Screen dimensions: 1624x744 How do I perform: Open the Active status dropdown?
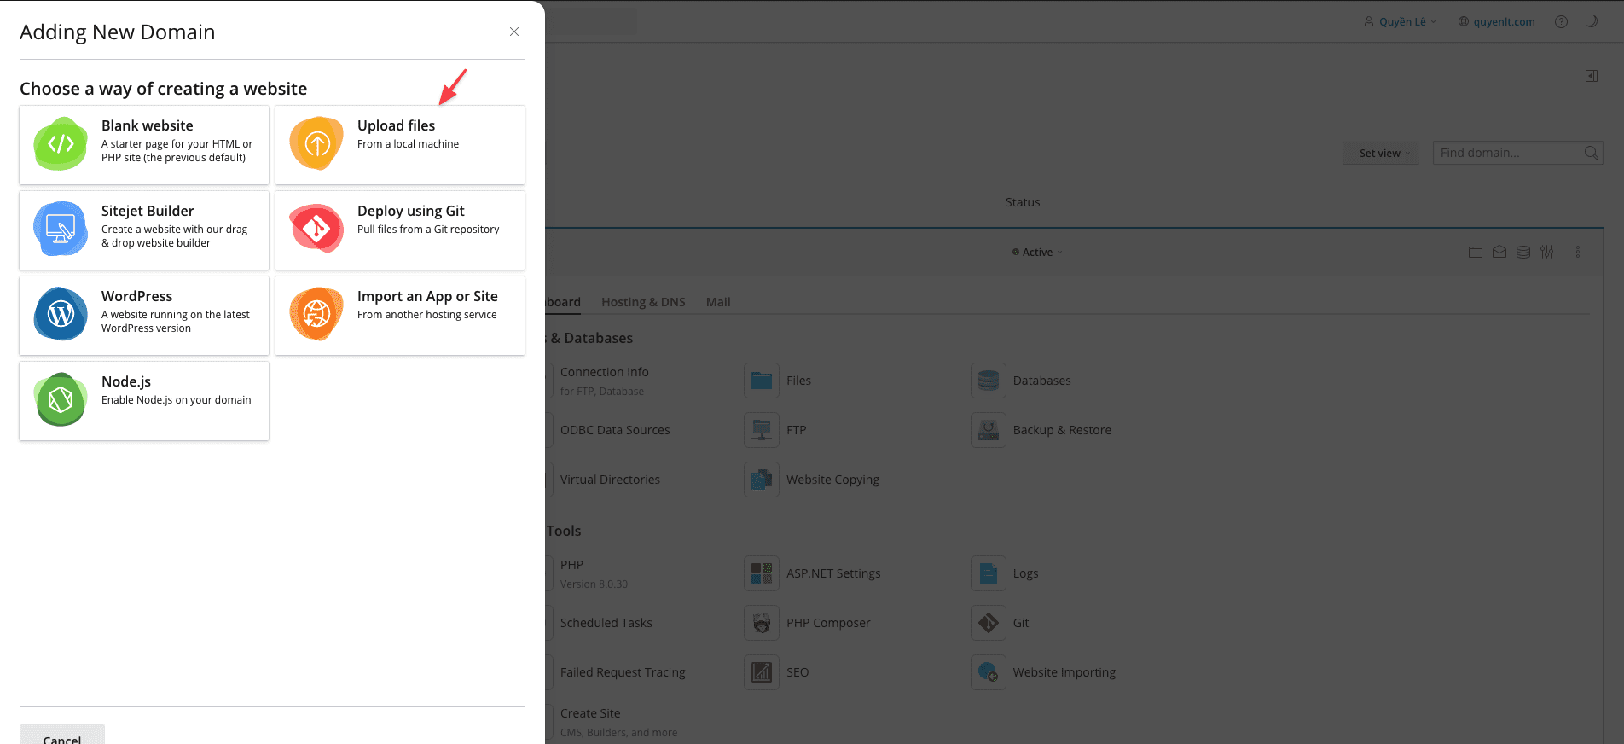pyautogui.click(x=1037, y=253)
